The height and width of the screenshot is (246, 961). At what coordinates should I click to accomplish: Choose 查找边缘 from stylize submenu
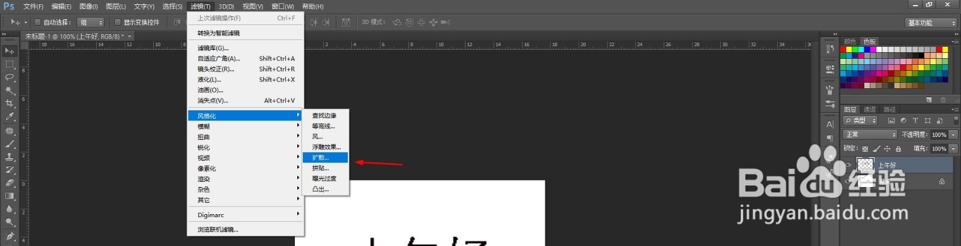coord(326,116)
